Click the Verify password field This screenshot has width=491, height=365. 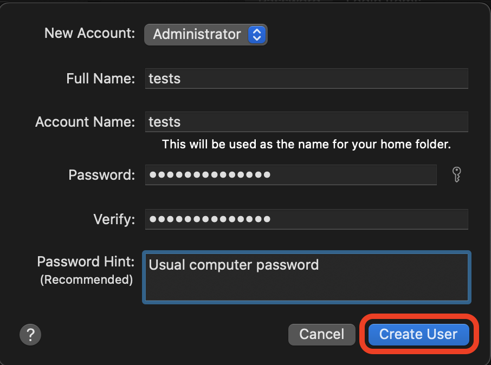tap(306, 219)
